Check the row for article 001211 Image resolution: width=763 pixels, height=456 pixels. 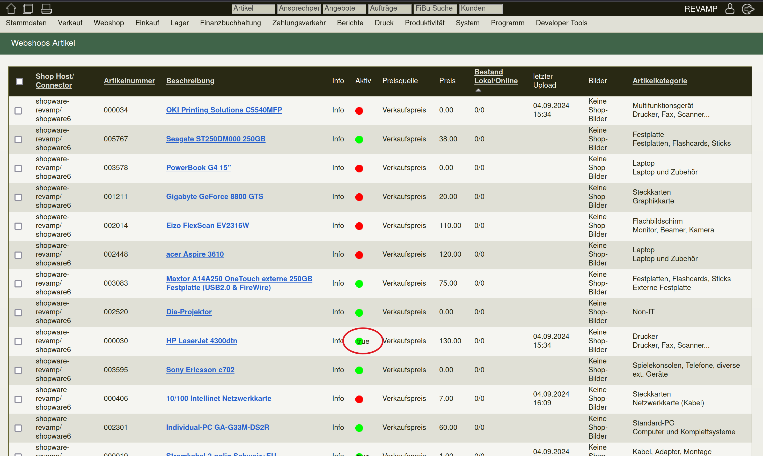(x=18, y=197)
